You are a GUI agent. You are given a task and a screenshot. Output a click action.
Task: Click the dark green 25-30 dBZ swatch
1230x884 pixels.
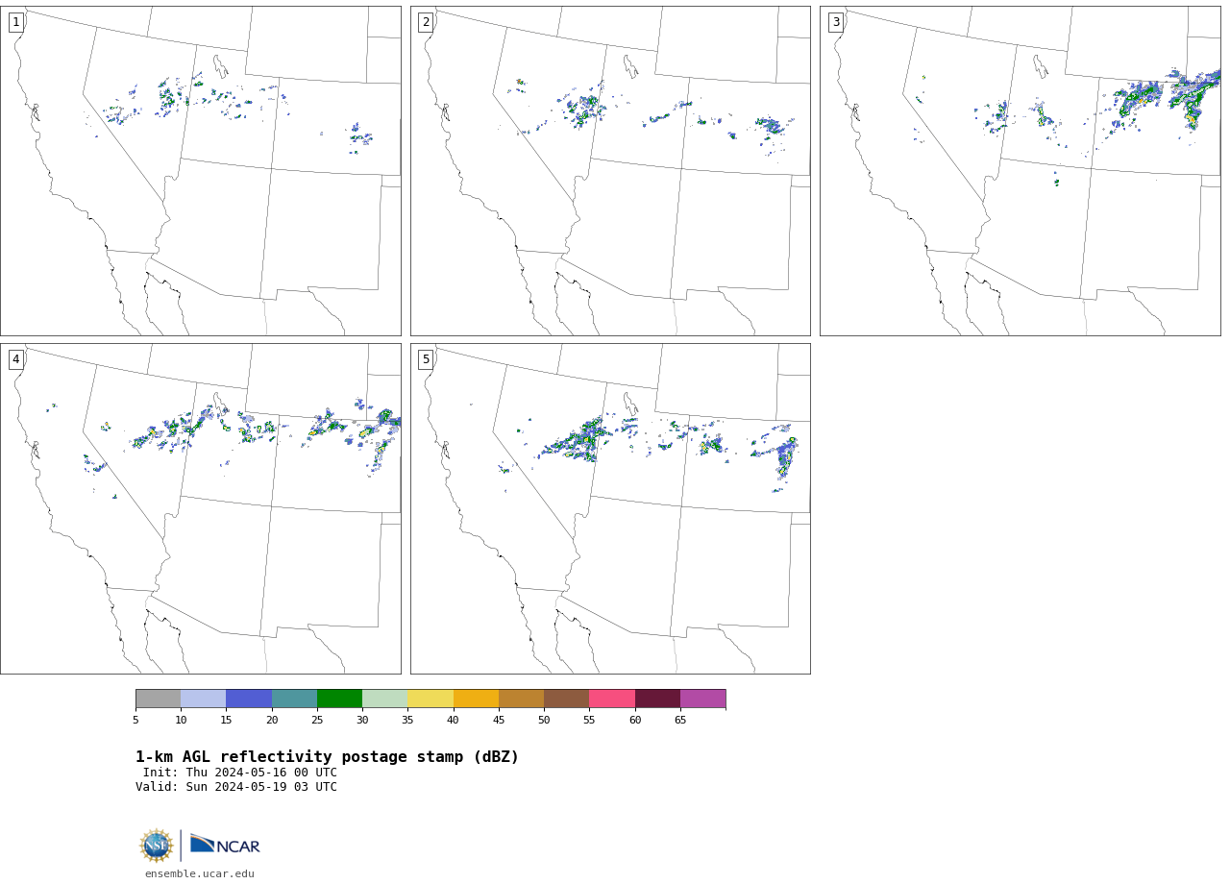(x=339, y=699)
